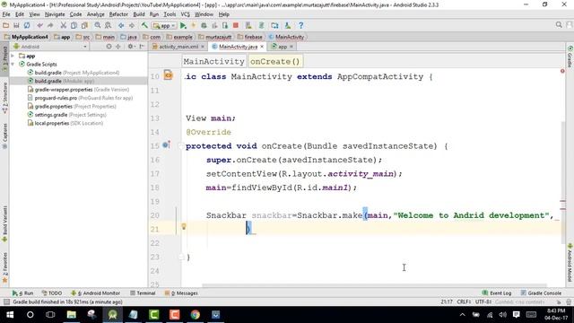Viewport: 574px width, 323px height.
Task: Select proguard-rules.pro file
Action: (x=80, y=98)
